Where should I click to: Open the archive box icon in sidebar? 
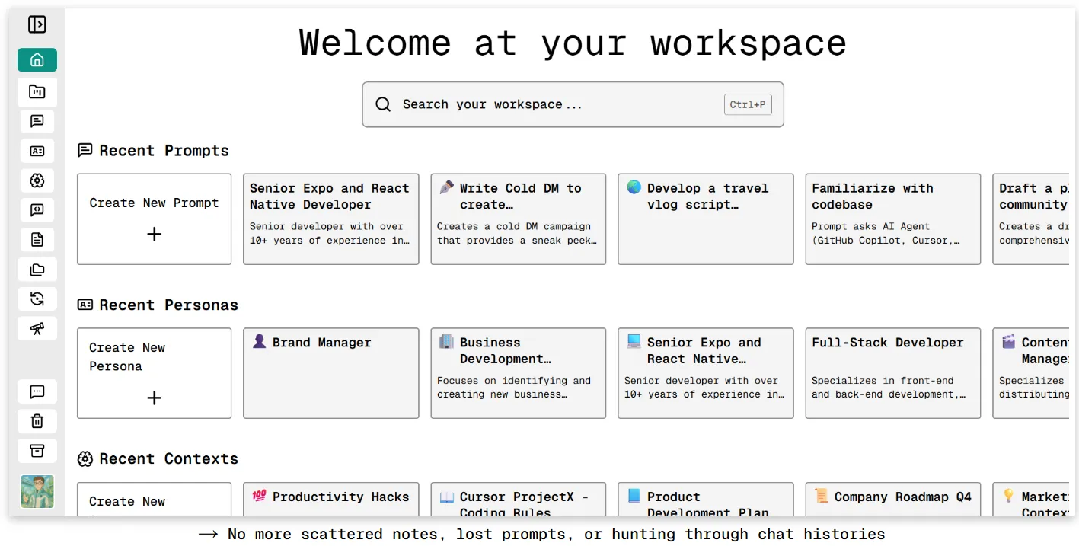coord(37,451)
